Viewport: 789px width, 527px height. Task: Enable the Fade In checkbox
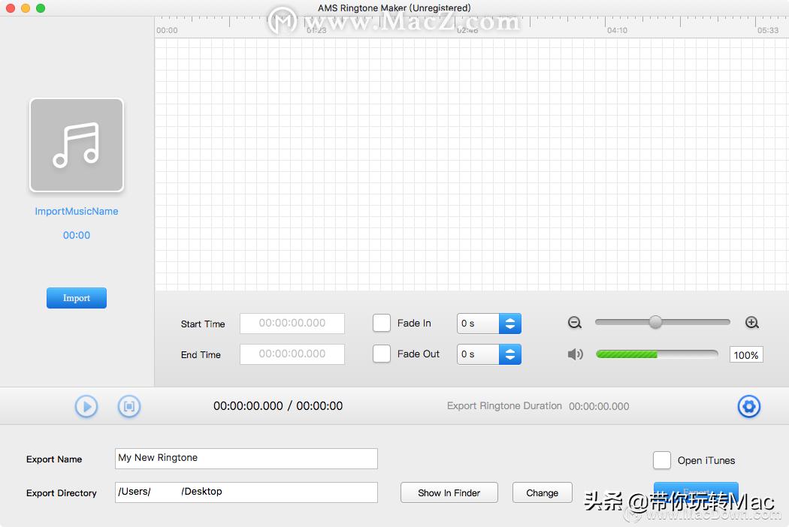pyautogui.click(x=381, y=323)
